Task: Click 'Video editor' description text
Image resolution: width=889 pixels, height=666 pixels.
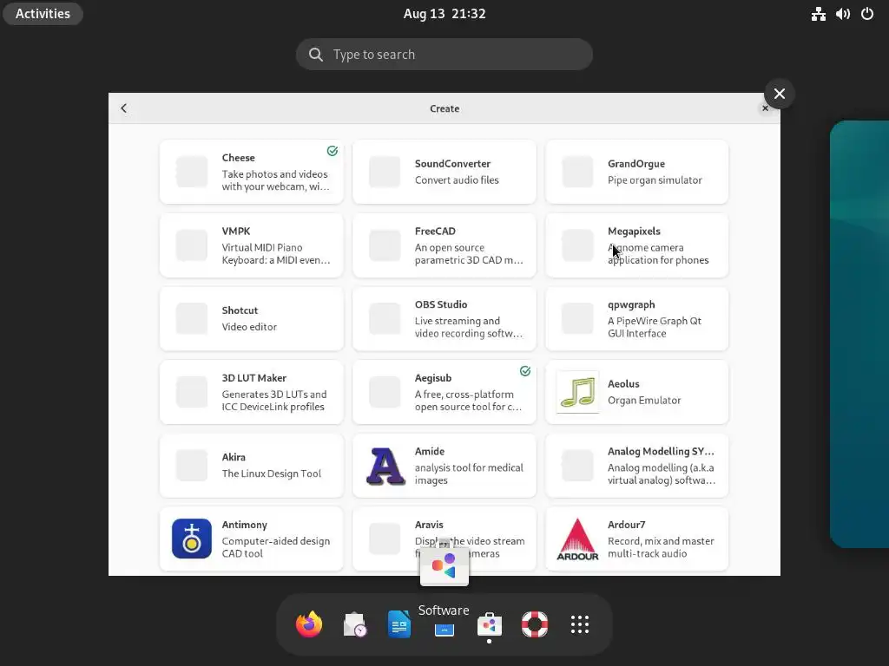Action: coord(249,327)
